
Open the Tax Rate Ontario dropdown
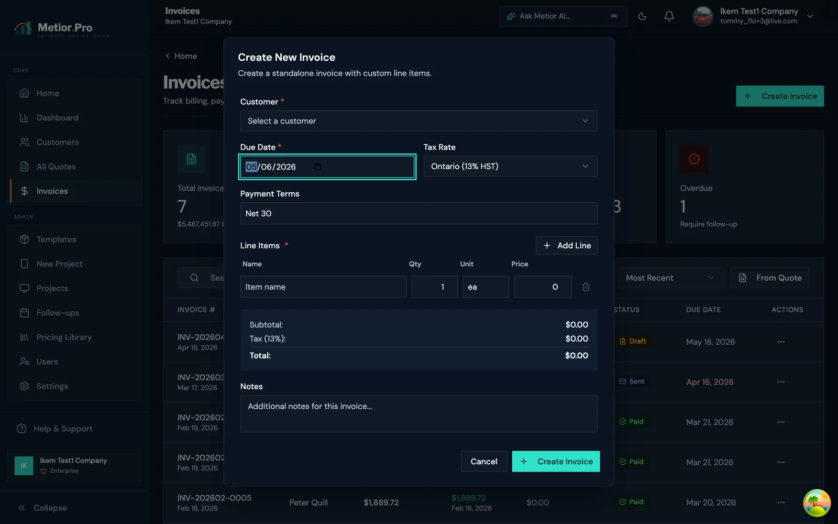coord(510,166)
